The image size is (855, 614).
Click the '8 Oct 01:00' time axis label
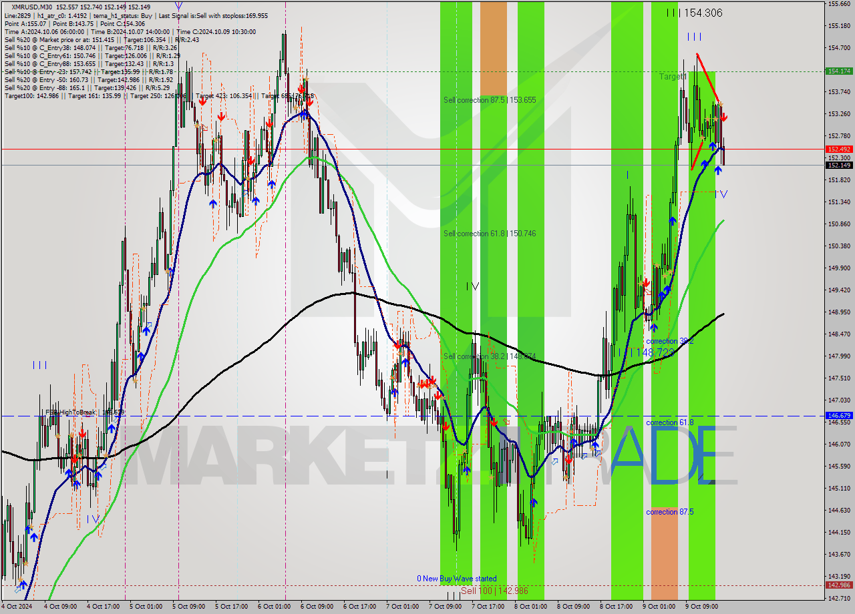click(x=532, y=607)
